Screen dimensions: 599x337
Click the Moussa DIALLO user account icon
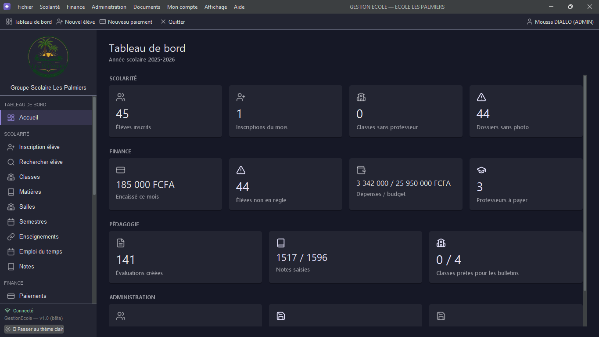coord(530,22)
